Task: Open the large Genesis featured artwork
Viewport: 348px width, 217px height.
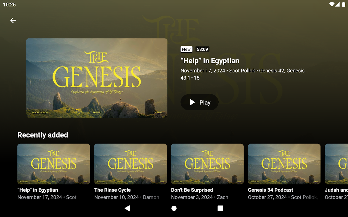Action: tap(97, 78)
